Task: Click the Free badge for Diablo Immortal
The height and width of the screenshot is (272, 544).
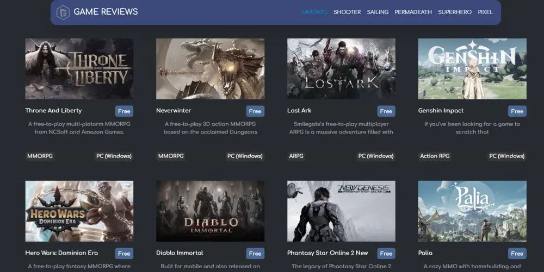Action: (255, 254)
